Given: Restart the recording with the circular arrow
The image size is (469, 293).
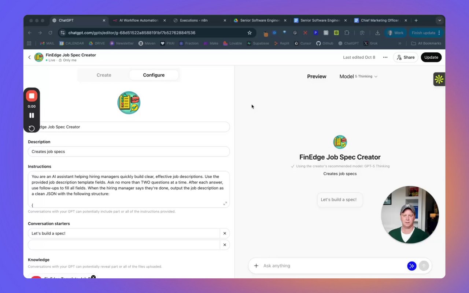Looking at the screenshot, I should point(32,128).
